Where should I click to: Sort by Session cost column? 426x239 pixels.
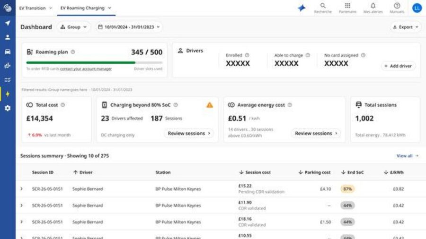(255, 172)
